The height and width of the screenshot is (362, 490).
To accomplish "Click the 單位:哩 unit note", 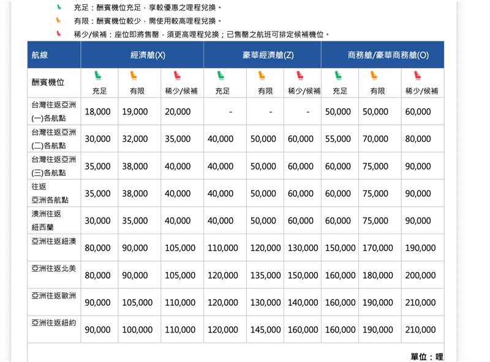I will pyautogui.click(x=426, y=356).
